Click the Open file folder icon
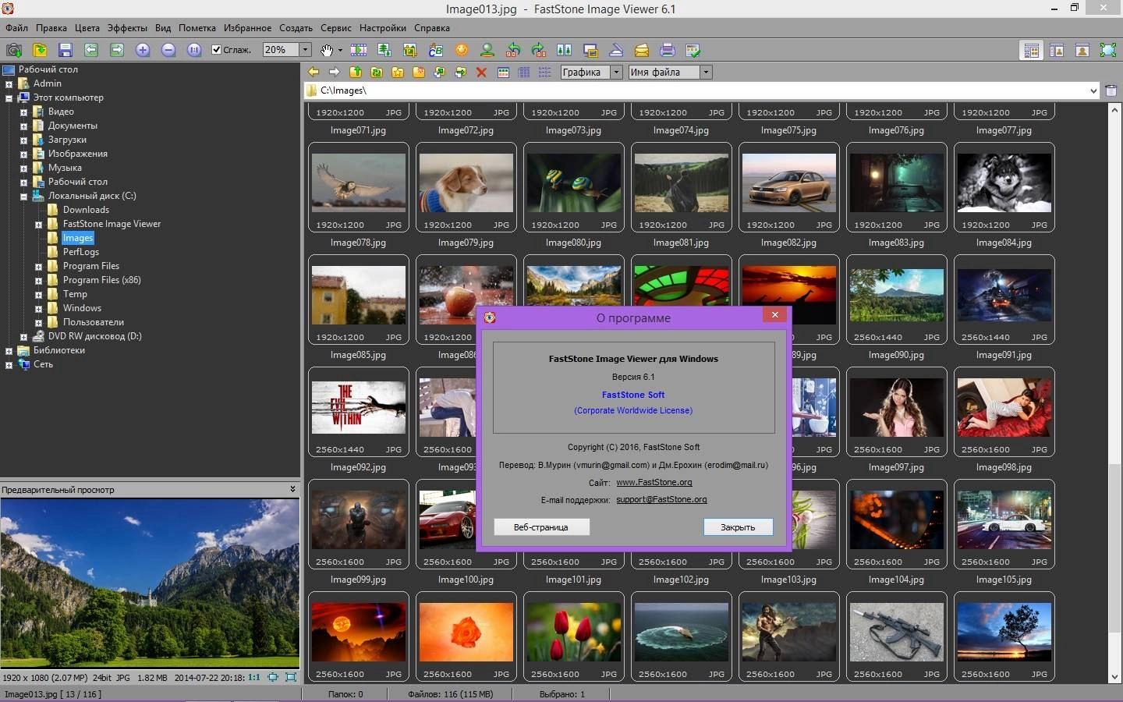 40,50
